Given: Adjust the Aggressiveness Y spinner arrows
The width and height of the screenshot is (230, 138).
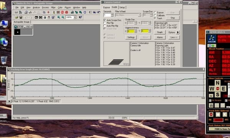Looking at the screenshot, I should [149, 31].
